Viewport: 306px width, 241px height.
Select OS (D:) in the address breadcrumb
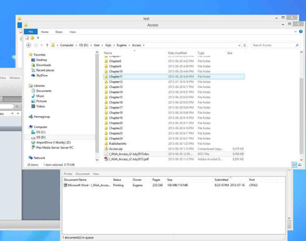(84, 45)
